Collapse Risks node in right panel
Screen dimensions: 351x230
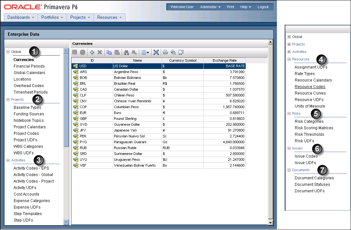coord(289,114)
